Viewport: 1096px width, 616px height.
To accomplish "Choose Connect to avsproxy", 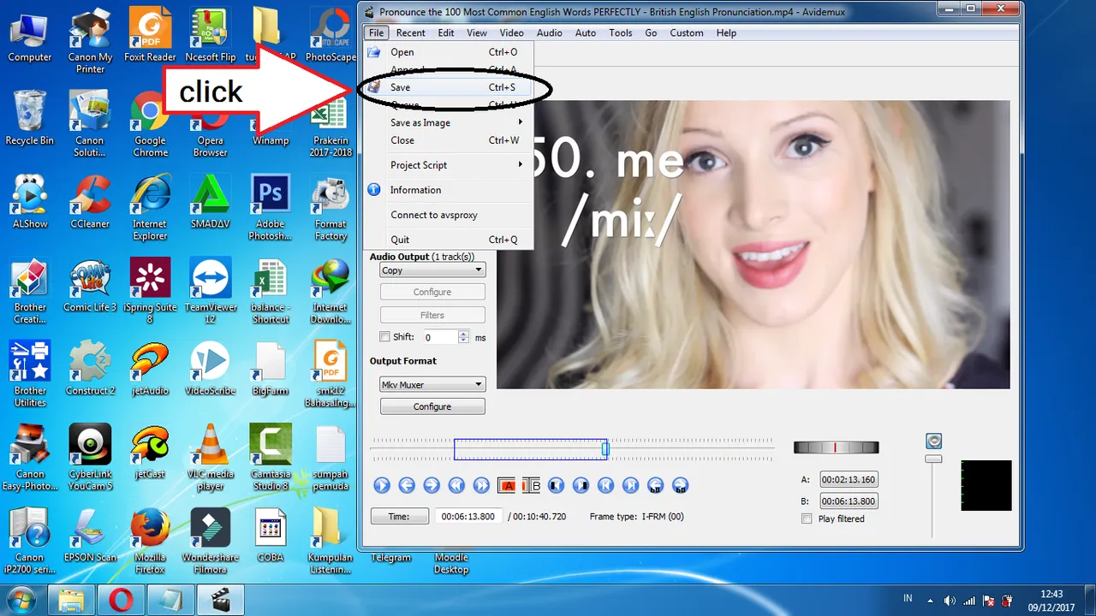I will [x=449, y=215].
